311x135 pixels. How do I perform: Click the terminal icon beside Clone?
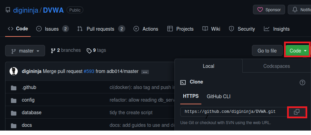click(183, 82)
